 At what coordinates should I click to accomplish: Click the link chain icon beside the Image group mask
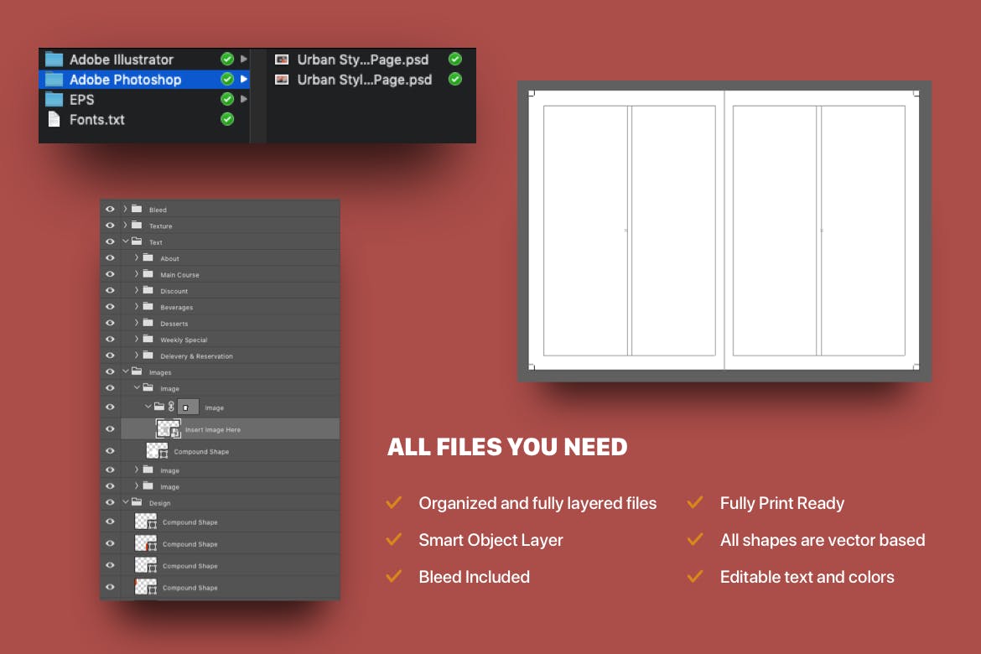pyautogui.click(x=172, y=407)
